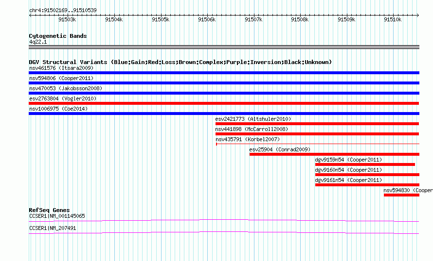Click the chr4:91502169..91510539 region label
Screen dimensions: 433x261
click(63, 11)
